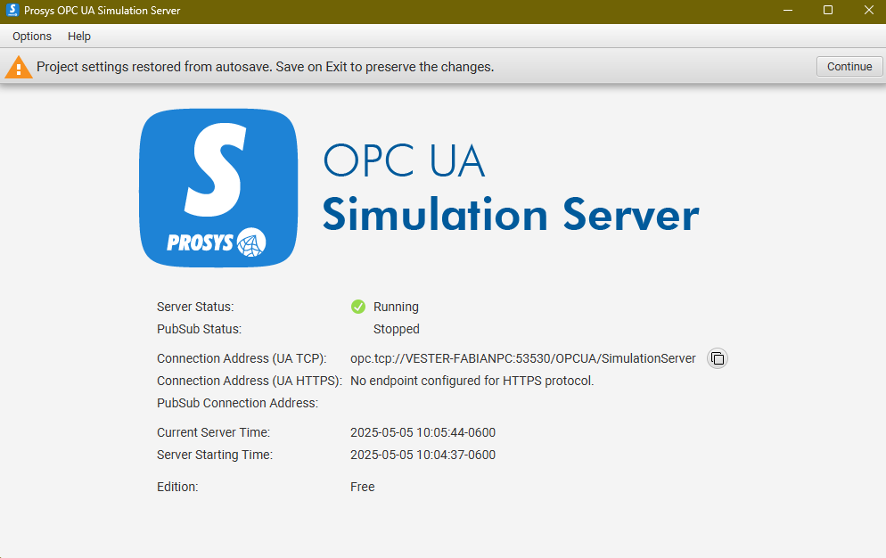Click the Prosys S logo image
The image size is (886, 558).
pos(218,188)
